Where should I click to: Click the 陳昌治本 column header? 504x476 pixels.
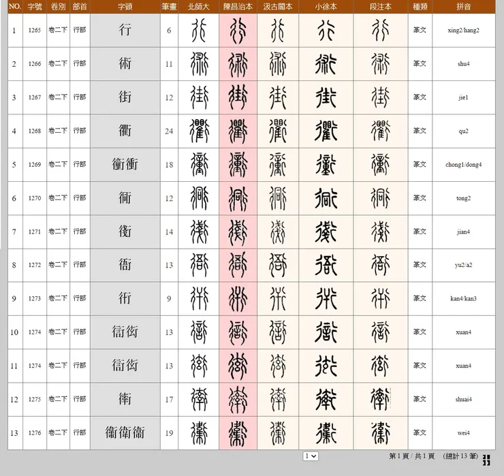click(x=238, y=7)
